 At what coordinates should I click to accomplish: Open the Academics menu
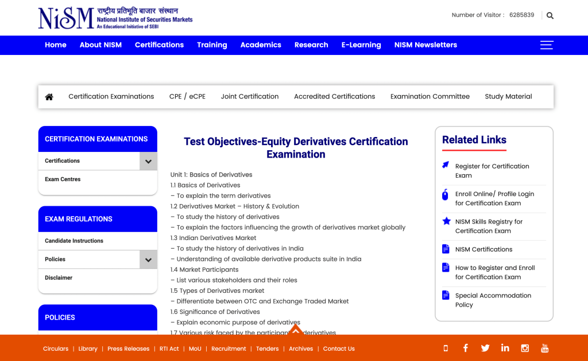261,45
